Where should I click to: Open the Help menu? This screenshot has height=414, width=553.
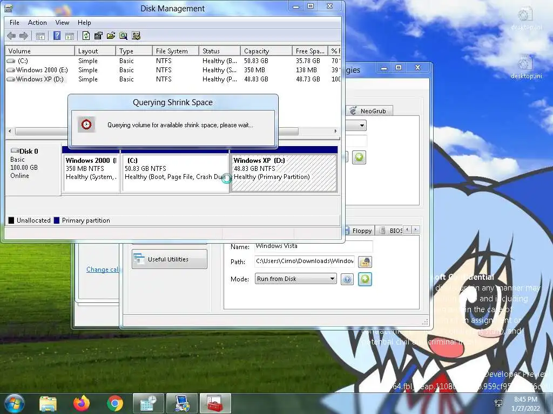[84, 23]
